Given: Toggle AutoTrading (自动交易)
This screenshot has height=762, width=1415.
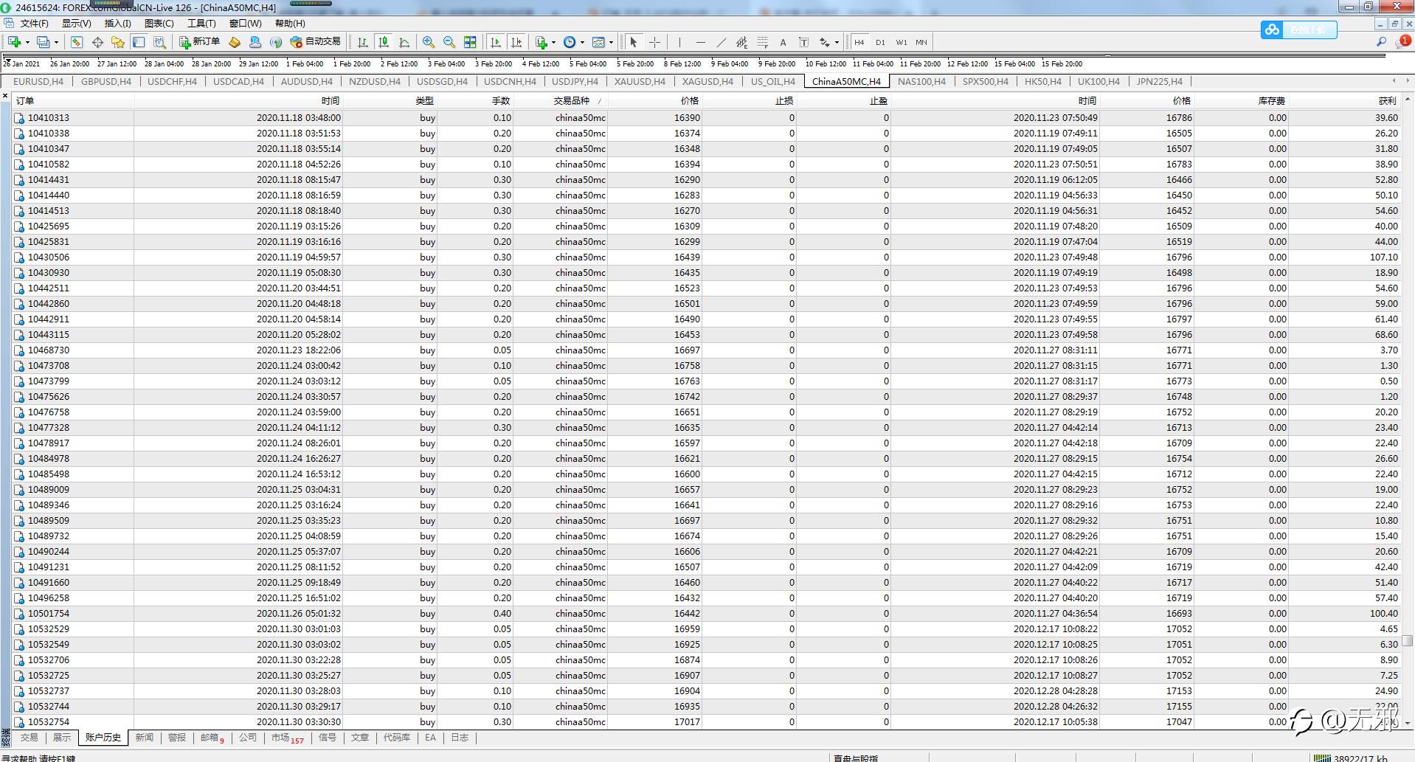Looking at the screenshot, I should (316, 42).
